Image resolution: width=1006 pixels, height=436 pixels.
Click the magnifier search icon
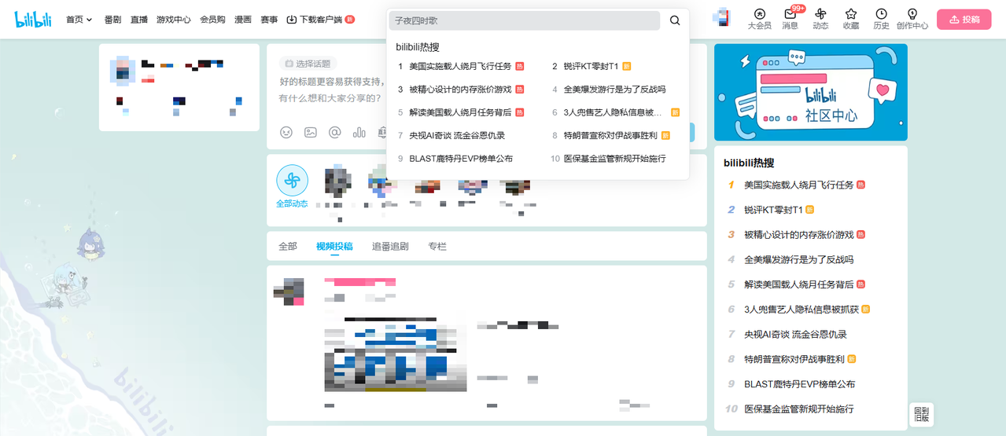(675, 20)
